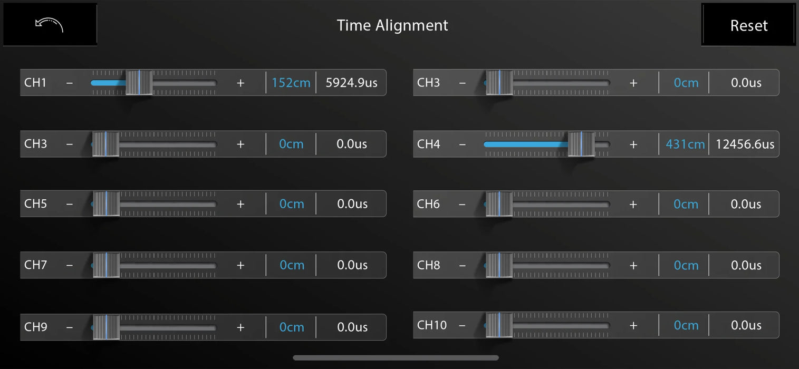Decrease CH1 delay with minus icon
The image size is (799, 369).
[x=70, y=83]
